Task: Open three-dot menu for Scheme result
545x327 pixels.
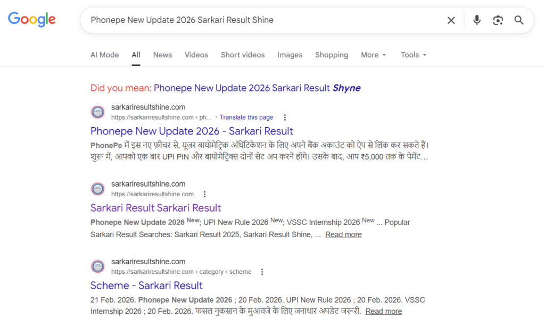Action: tap(262, 272)
